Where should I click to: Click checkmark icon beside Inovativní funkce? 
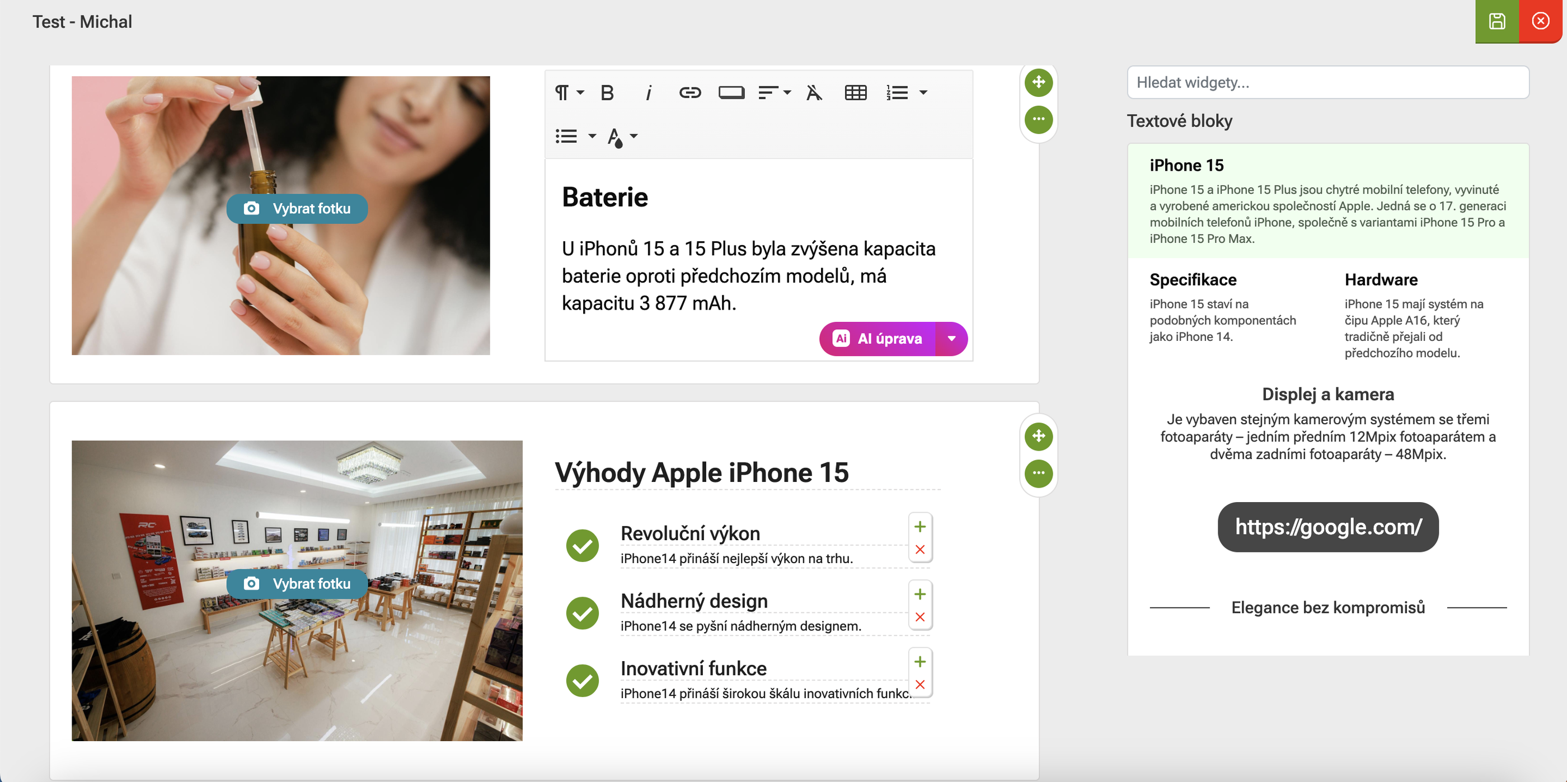582,680
